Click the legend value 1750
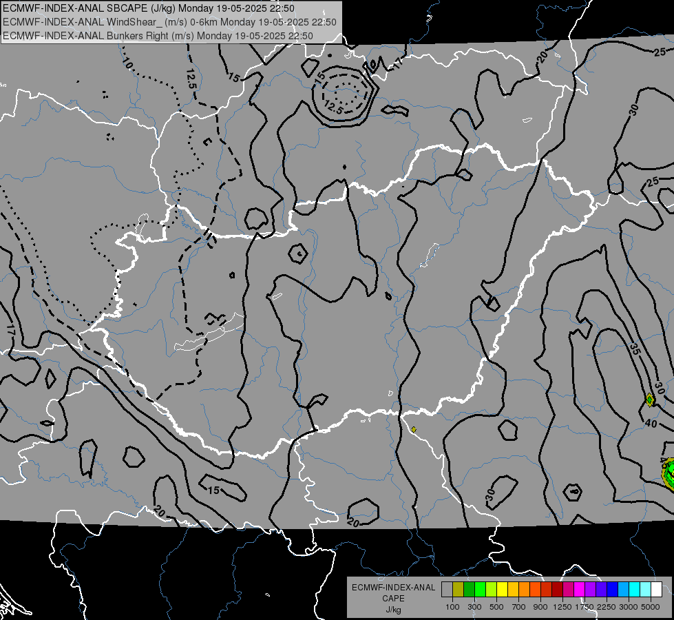 [x=585, y=607]
